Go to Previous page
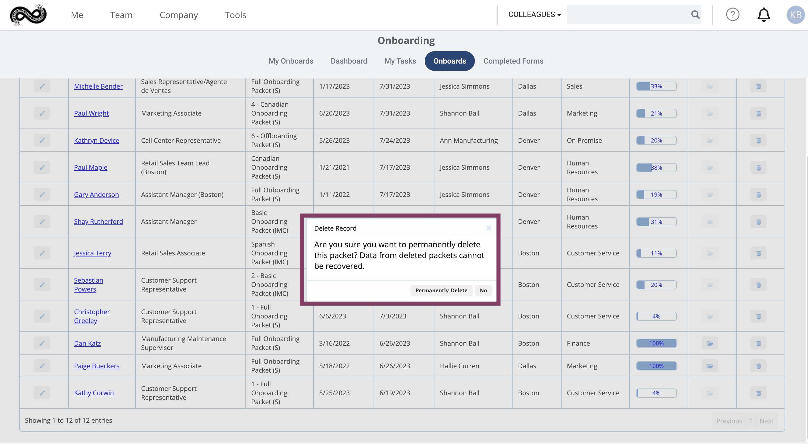This screenshot has height=444, width=808. pyautogui.click(x=729, y=421)
